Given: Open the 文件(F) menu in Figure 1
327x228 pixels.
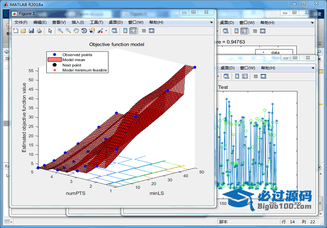Looking at the screenshot, I should tap(21, 22).
